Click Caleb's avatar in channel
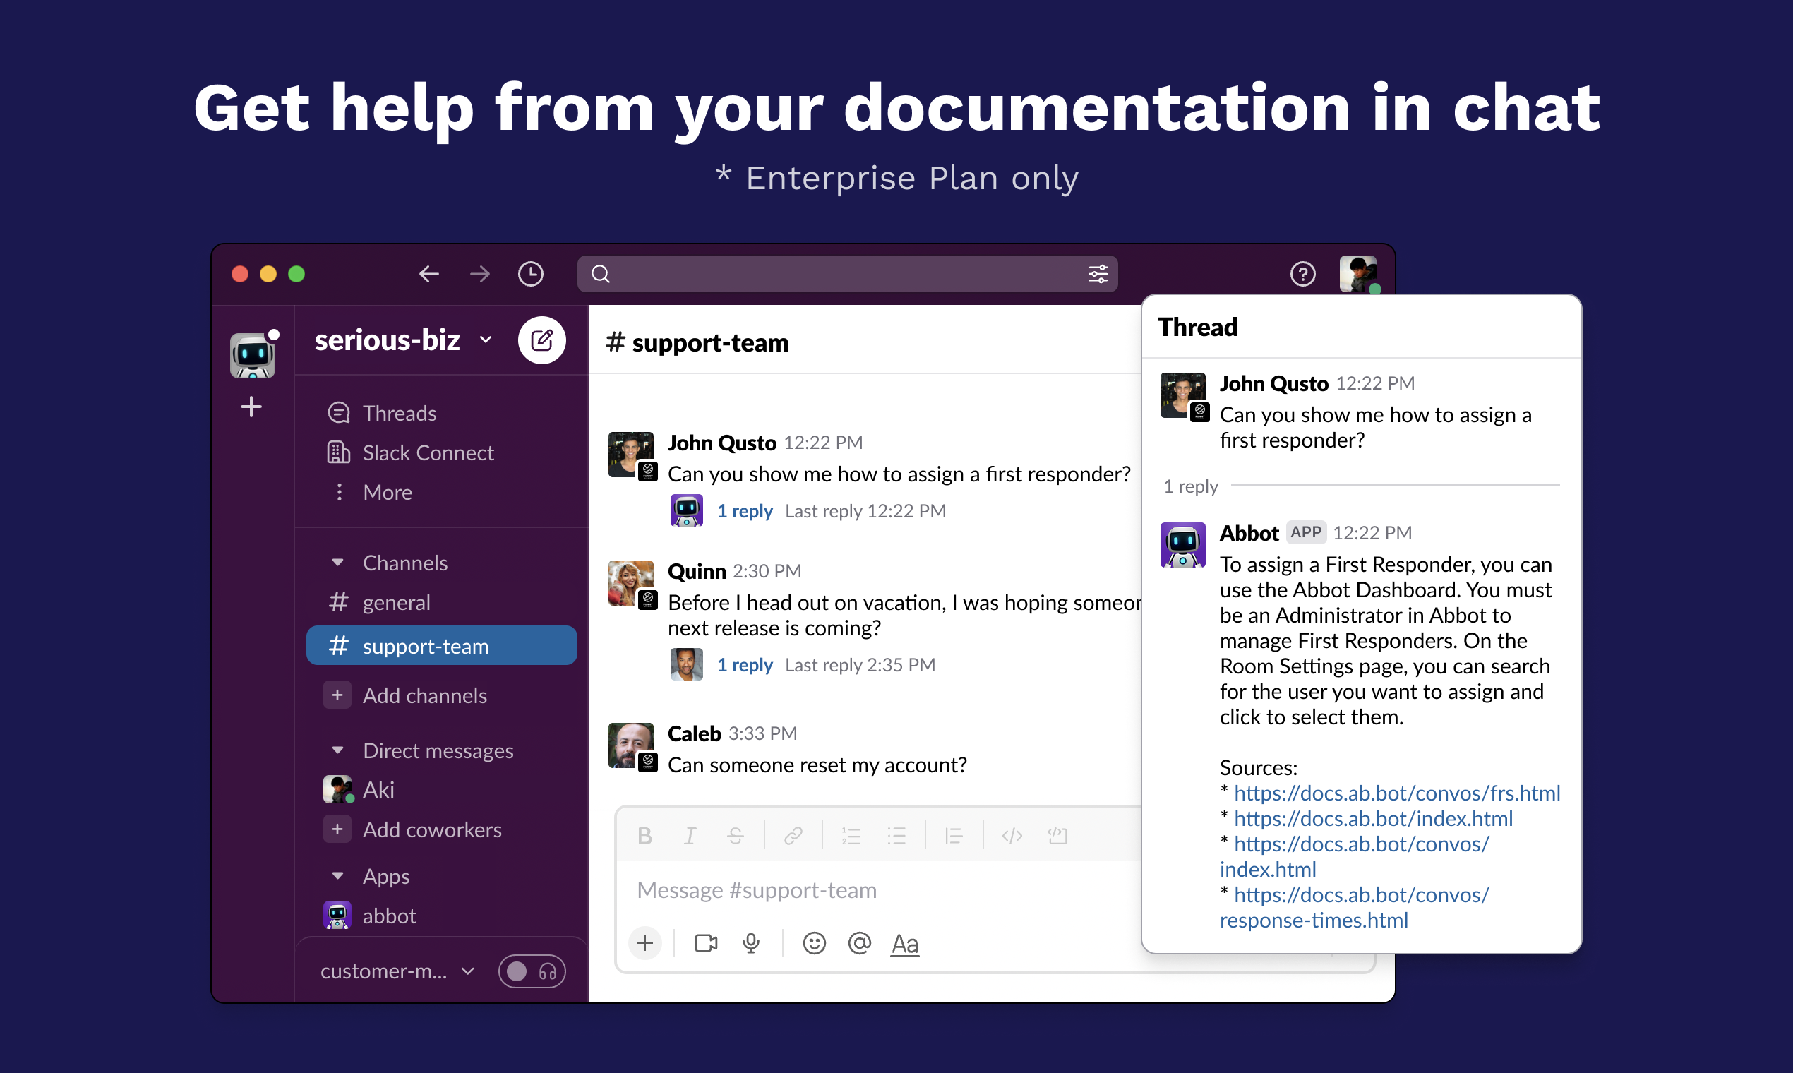 pyautogui.click(x=630, y=745)
